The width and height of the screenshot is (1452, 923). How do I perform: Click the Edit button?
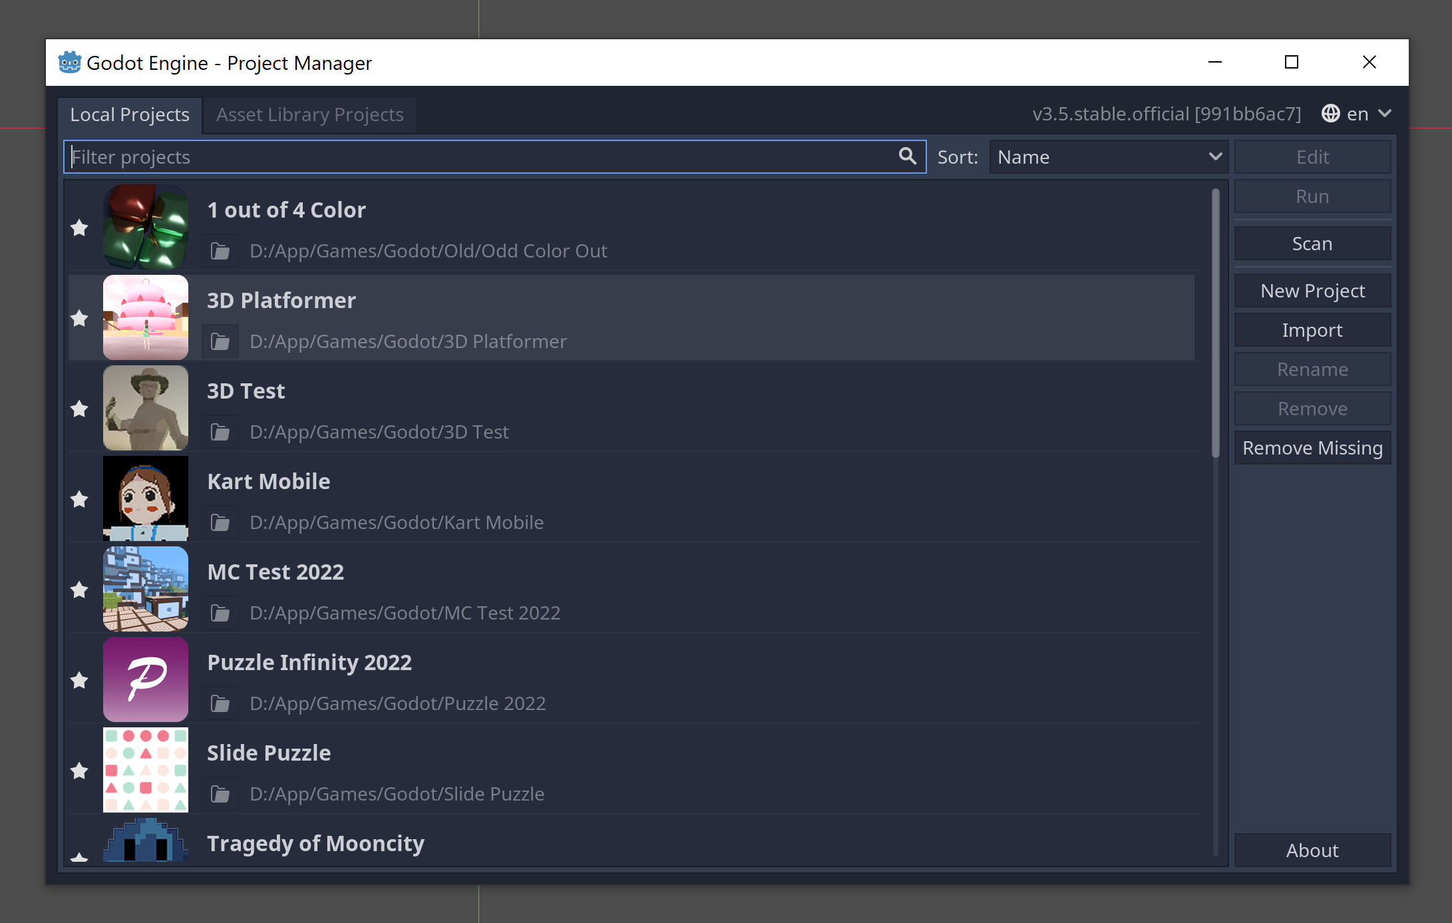1312,157
